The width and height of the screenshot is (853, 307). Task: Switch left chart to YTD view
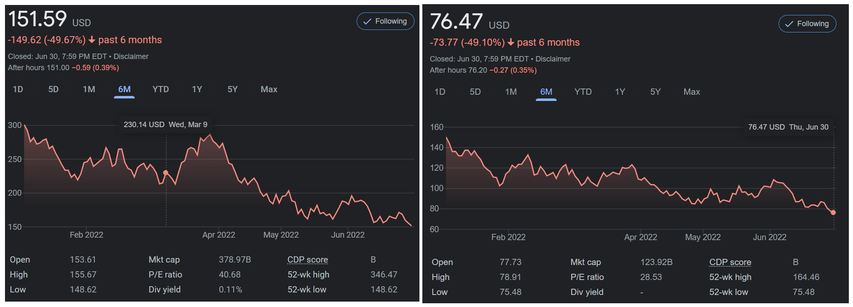tap(160, 89)
